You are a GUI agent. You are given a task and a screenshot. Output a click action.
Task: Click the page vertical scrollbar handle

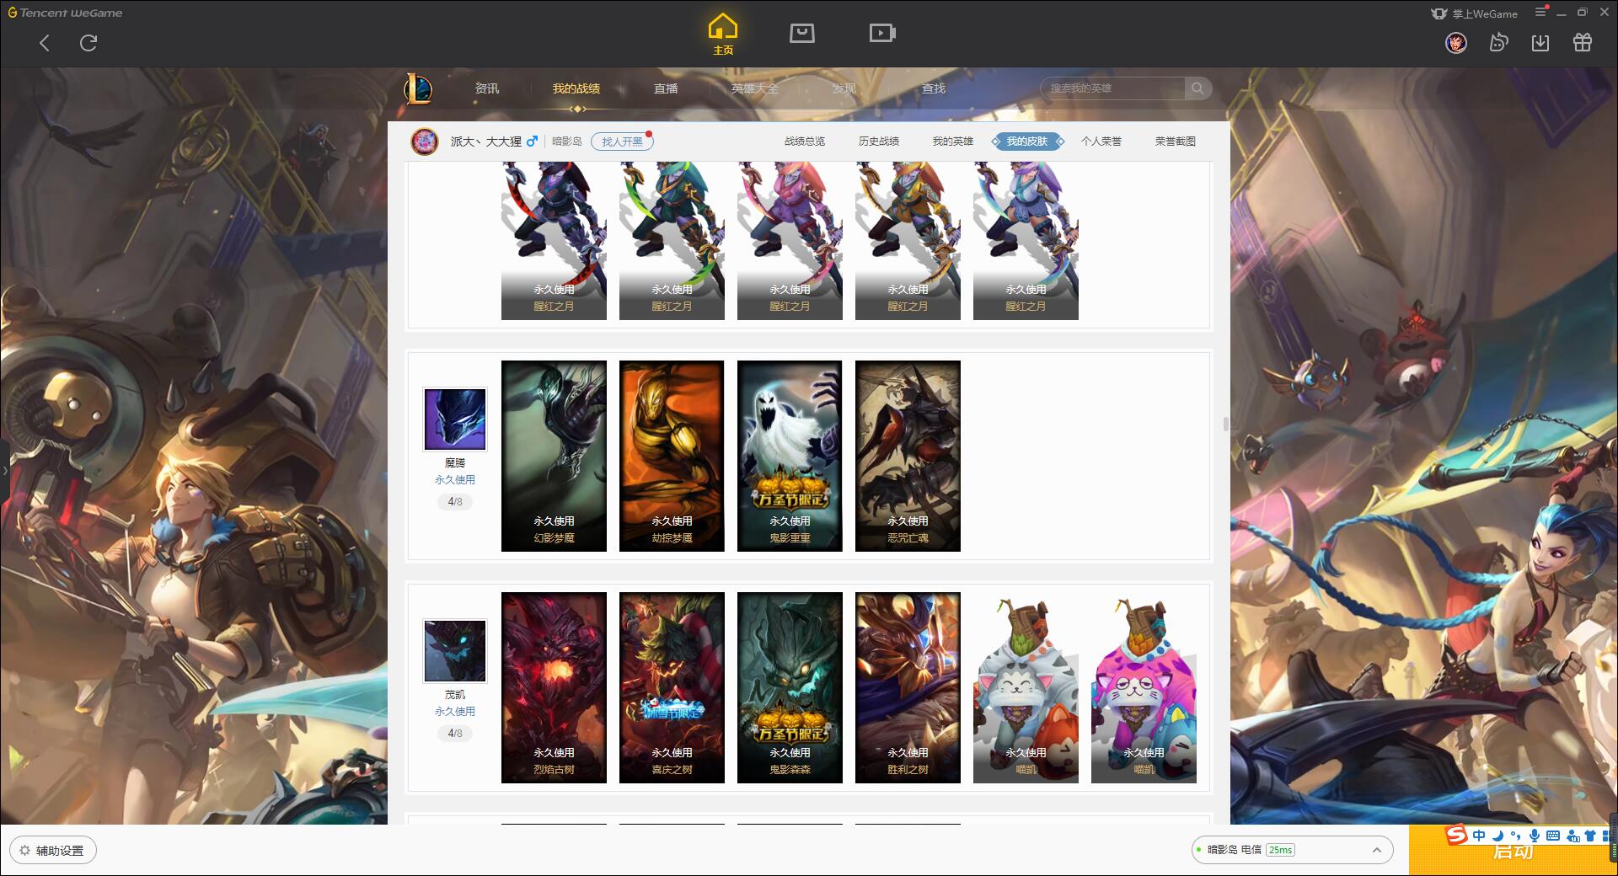click(x=1226, y=424)
